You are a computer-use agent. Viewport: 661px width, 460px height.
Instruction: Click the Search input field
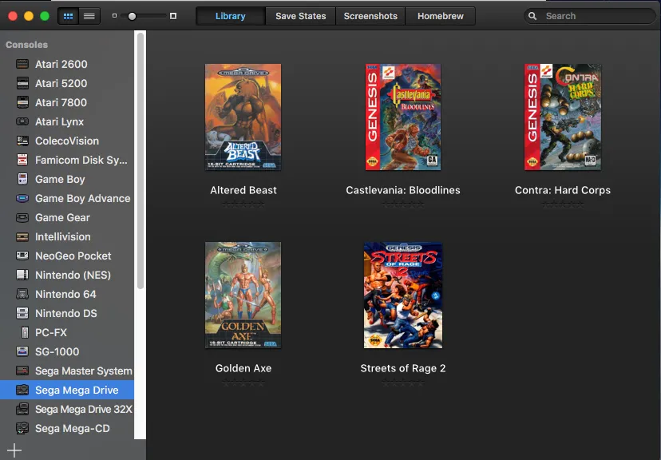[590, 16]
